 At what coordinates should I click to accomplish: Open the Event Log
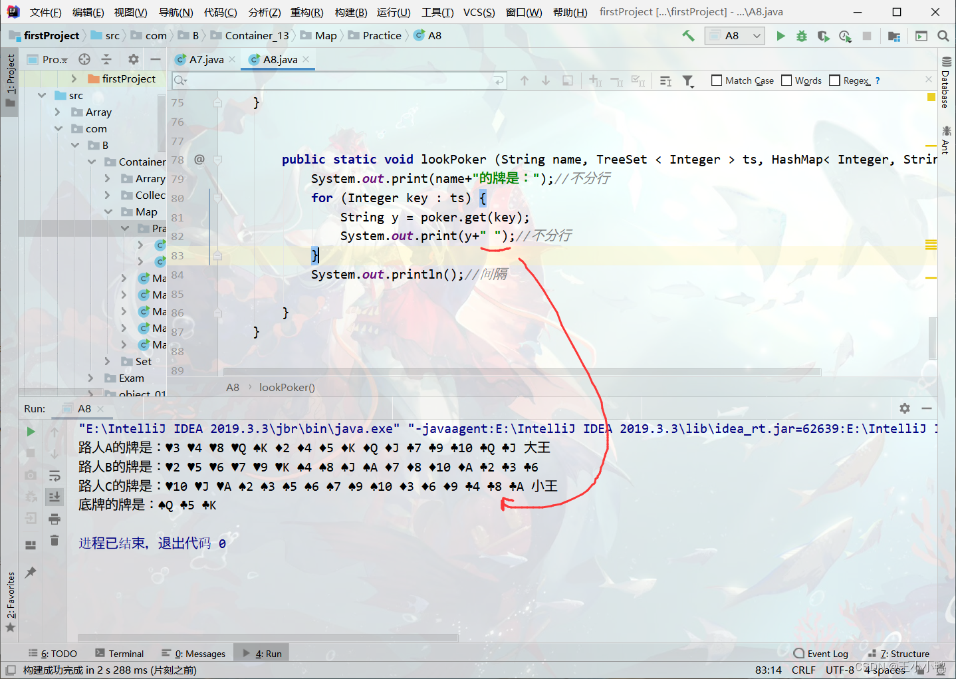coord(821,654)
